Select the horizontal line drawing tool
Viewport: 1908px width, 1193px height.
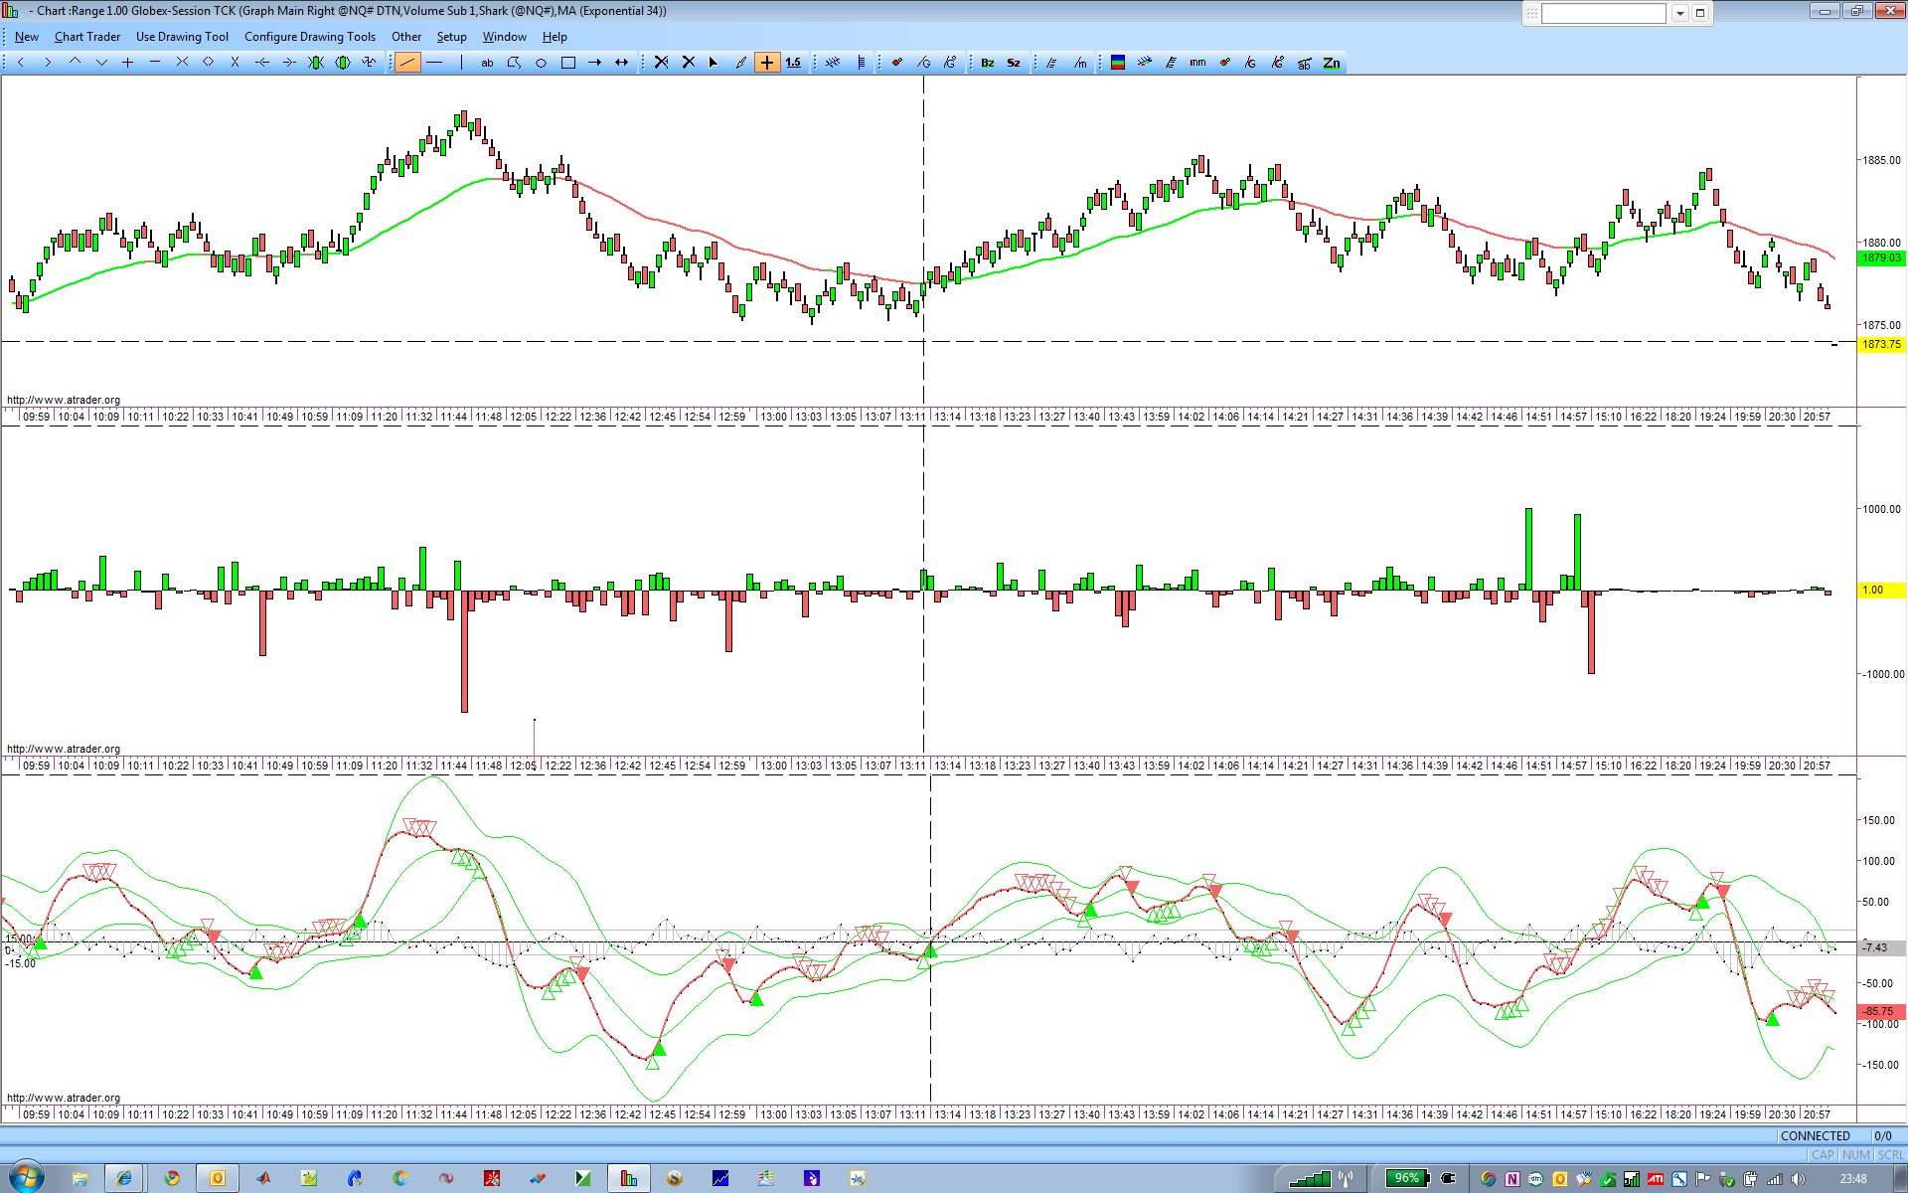tap(434, 63)
